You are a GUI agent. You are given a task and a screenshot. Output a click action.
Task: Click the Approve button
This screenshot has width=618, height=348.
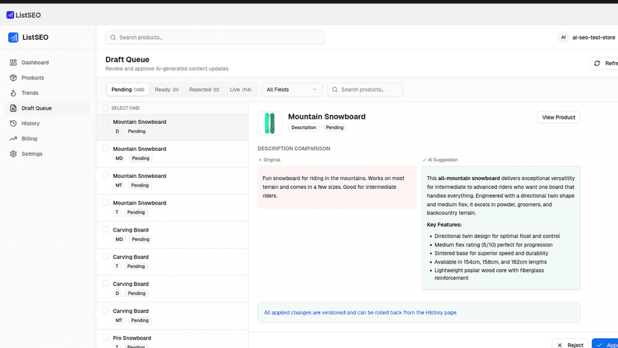point(605,344)
